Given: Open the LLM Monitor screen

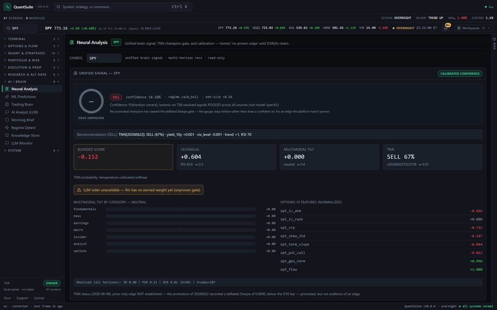Looking at the screenshot, I should 32,143.
